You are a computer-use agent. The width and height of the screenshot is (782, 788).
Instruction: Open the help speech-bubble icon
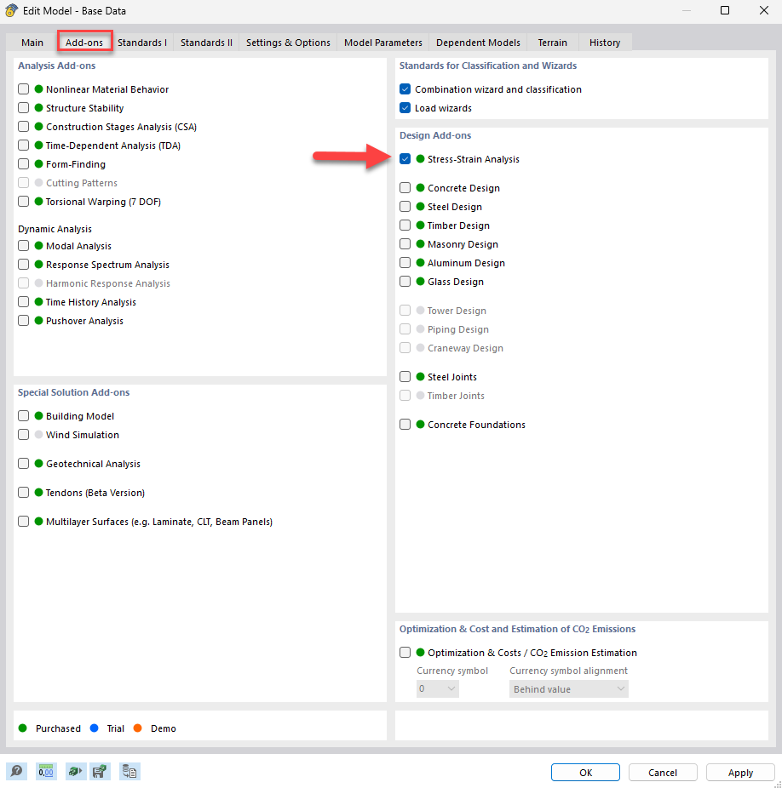(16, 771)
